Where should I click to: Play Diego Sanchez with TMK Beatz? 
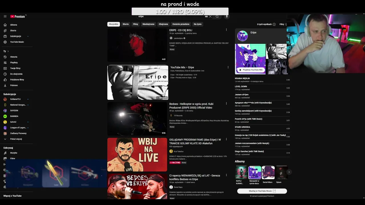pos(262,153)
